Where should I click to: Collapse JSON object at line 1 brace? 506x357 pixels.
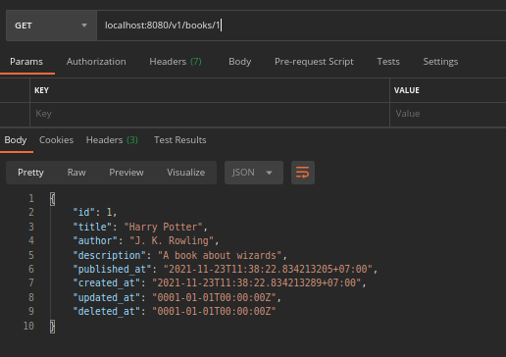pos(52,199)
